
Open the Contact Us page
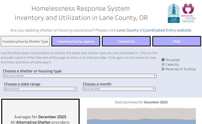[x=126, y=42]
